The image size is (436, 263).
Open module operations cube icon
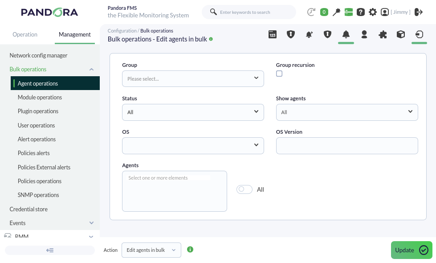[401, 34]
